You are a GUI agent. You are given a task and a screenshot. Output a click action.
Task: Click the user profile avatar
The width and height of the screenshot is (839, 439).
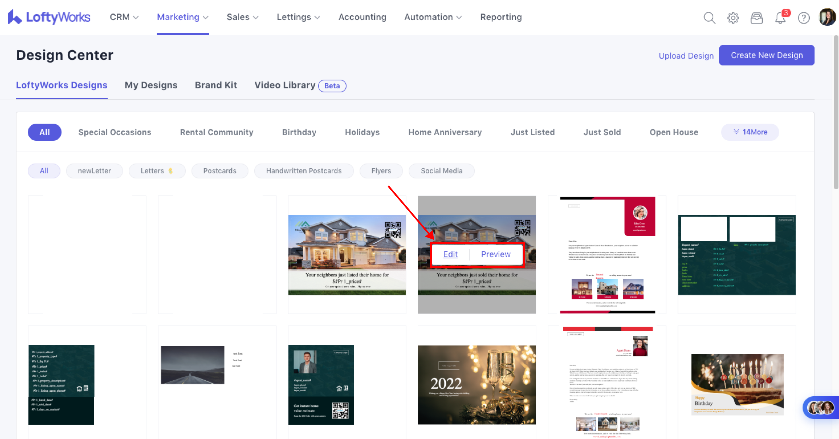827,17
